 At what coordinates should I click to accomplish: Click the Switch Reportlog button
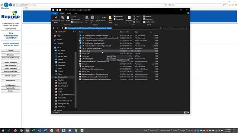(x=10, y=62)
